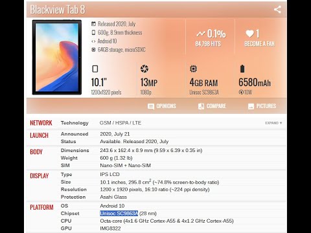Click the battery icon
This screenshot has height=233, width=311.
(x=242, y=69)
